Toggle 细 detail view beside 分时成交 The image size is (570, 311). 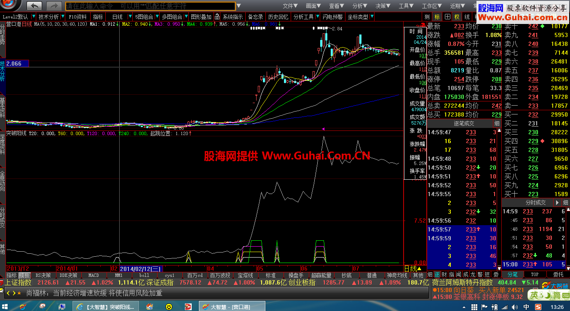tap(565, 202)
